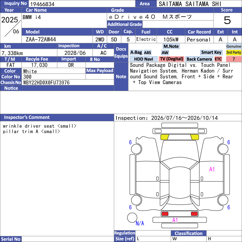Select inquiry number 19466834
Screen dimensions: 242x242
coord(42,4)
